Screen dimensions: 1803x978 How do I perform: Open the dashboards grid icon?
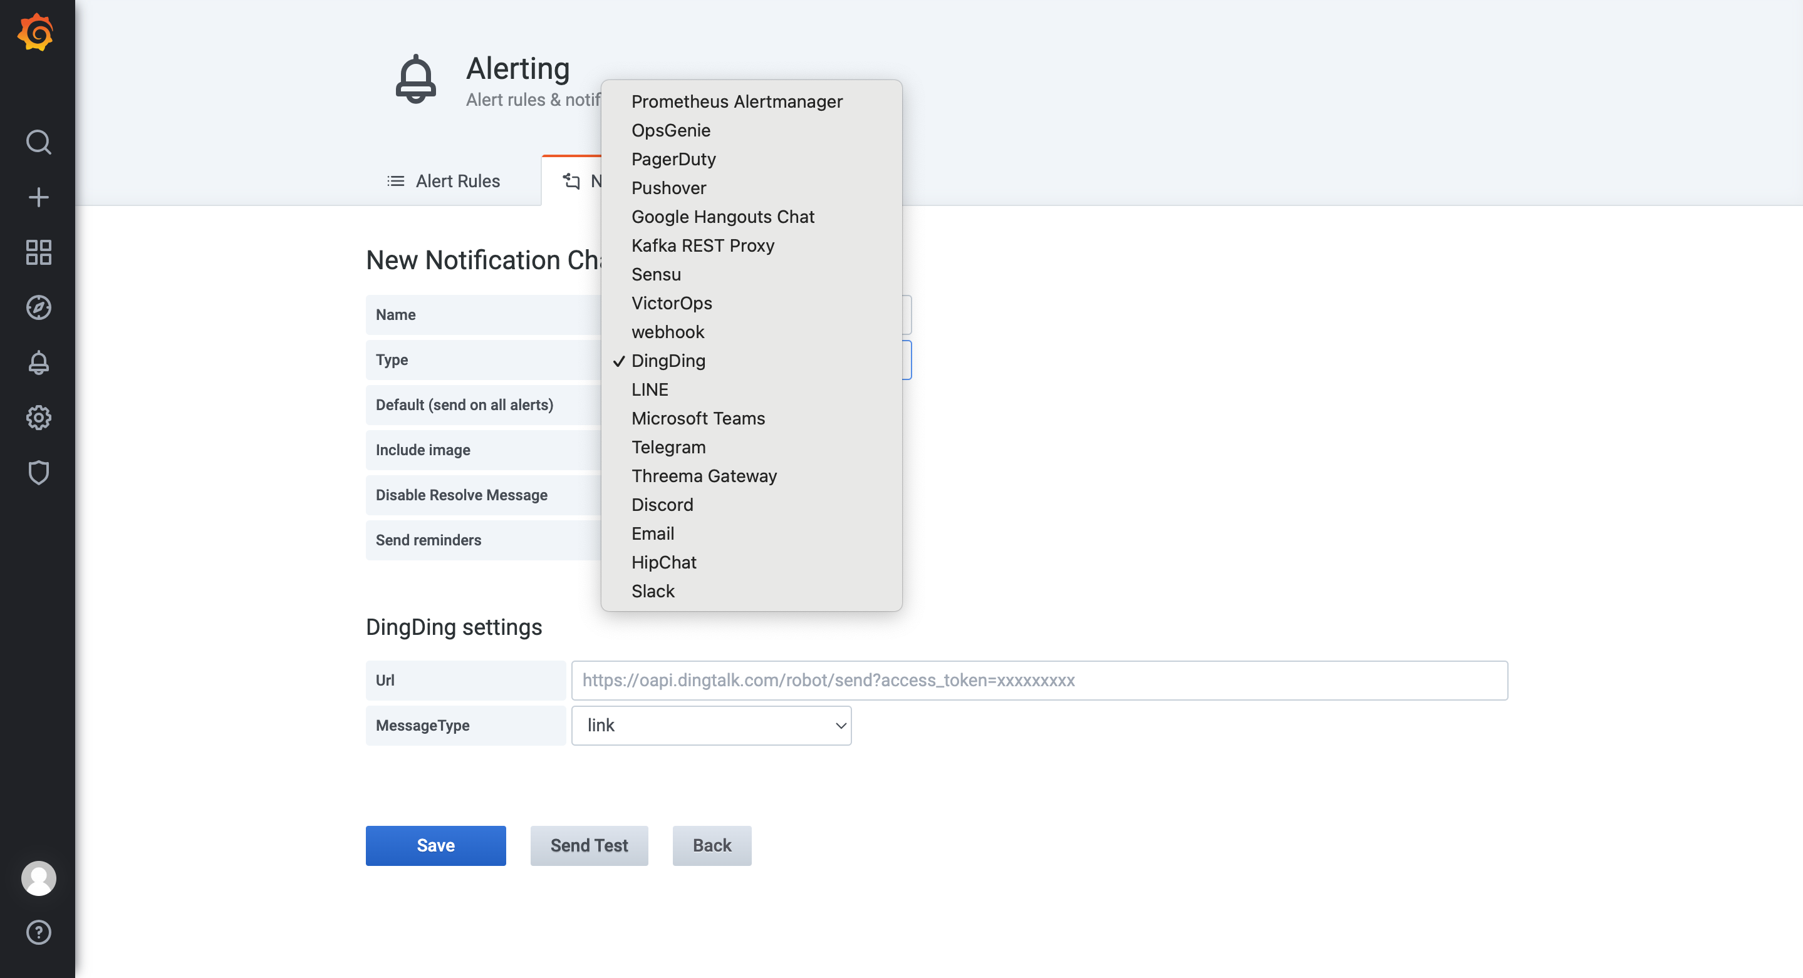click(38, 252)
